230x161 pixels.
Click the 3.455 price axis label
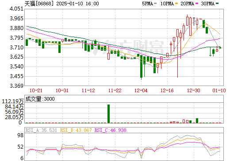pos(17,76)
